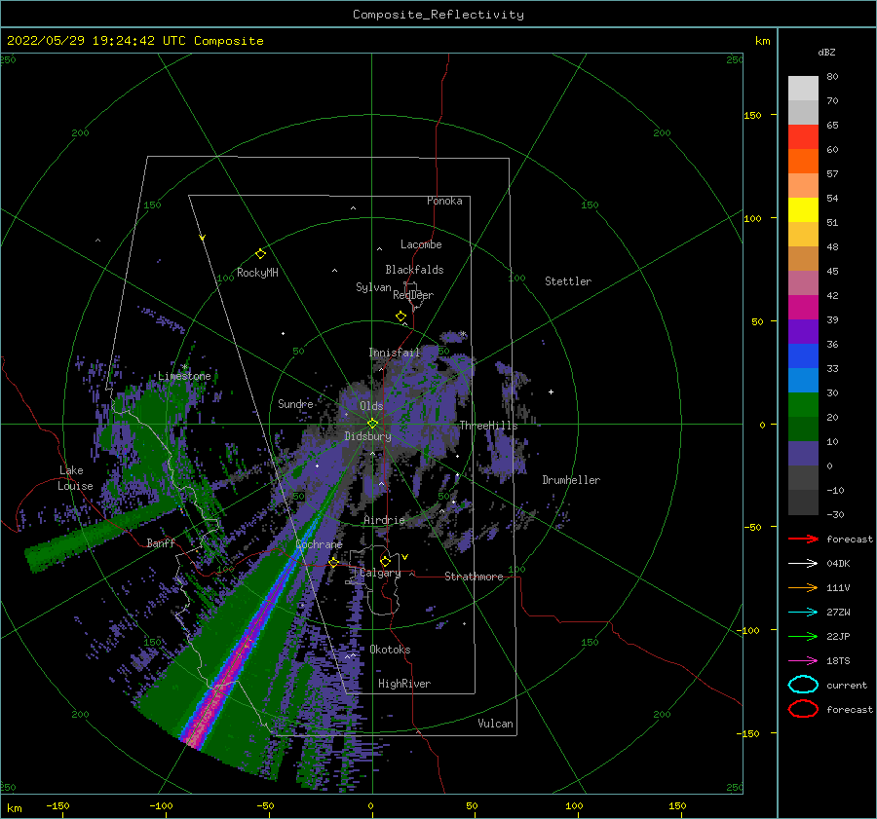Click the HighRiver town label
Viewport: 877px width, 819px height.
pyautogui.click(x=404, y=684)
